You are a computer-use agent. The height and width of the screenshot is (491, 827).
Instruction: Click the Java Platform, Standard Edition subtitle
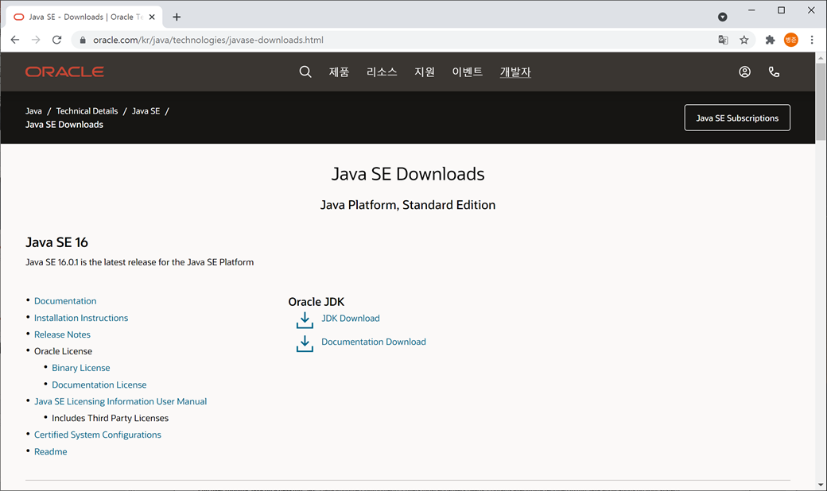[x=408, y=205]
